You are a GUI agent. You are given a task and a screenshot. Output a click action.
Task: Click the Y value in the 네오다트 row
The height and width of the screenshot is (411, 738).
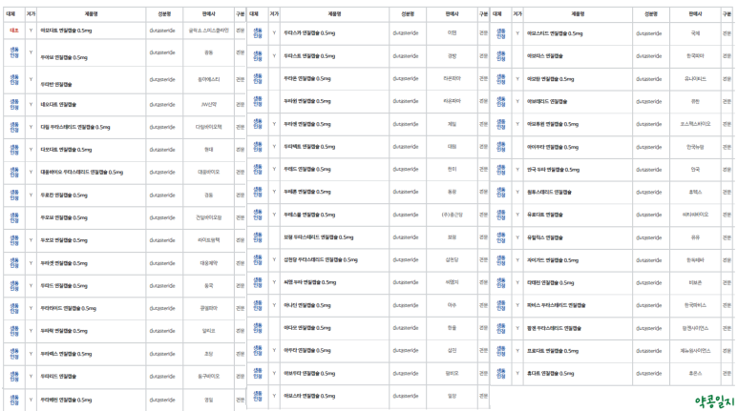32,104
